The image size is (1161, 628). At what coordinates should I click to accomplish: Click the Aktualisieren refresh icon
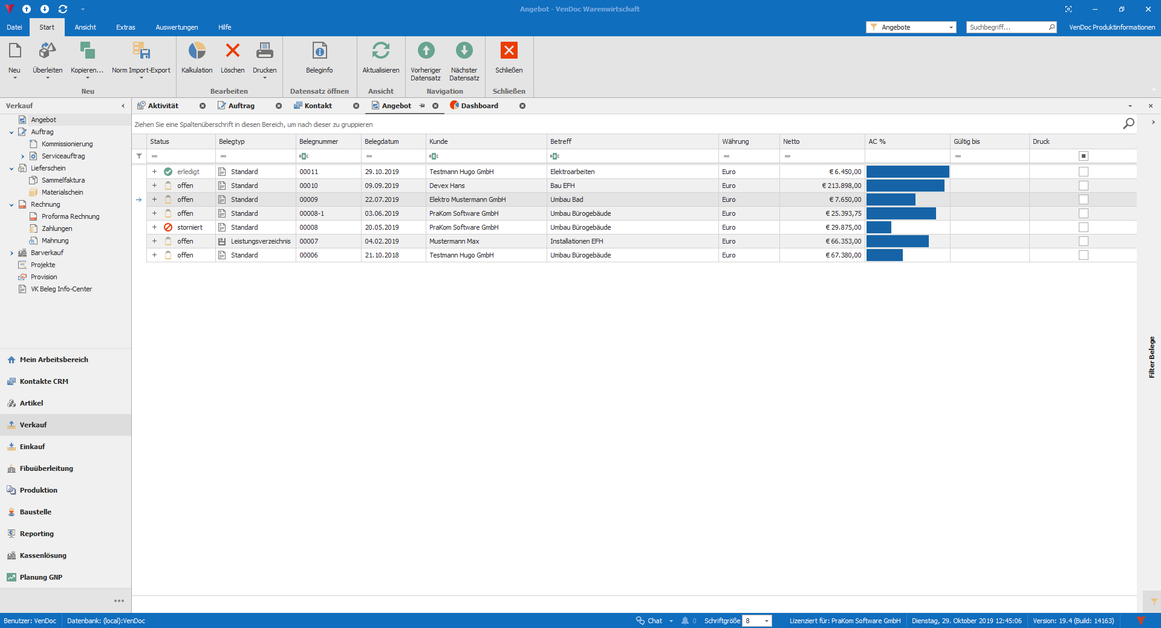click(380, 51)
